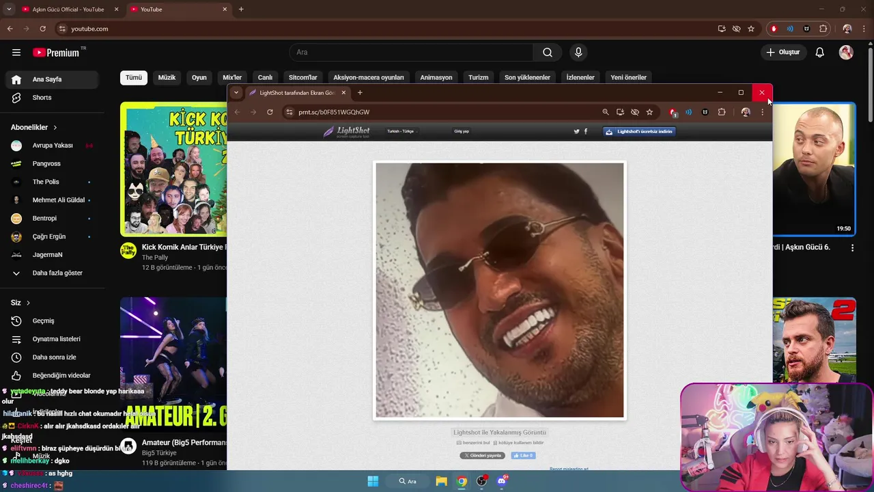Open the YouTube hamburger guide menu
874x492 pixels.
point(16,53)
